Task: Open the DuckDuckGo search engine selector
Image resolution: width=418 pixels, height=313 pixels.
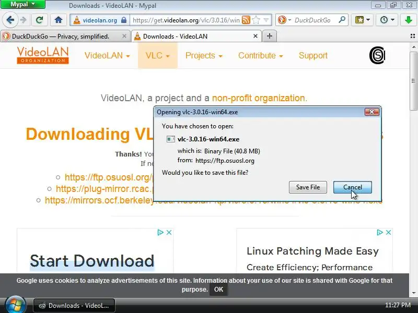Action: click(284, 20)
